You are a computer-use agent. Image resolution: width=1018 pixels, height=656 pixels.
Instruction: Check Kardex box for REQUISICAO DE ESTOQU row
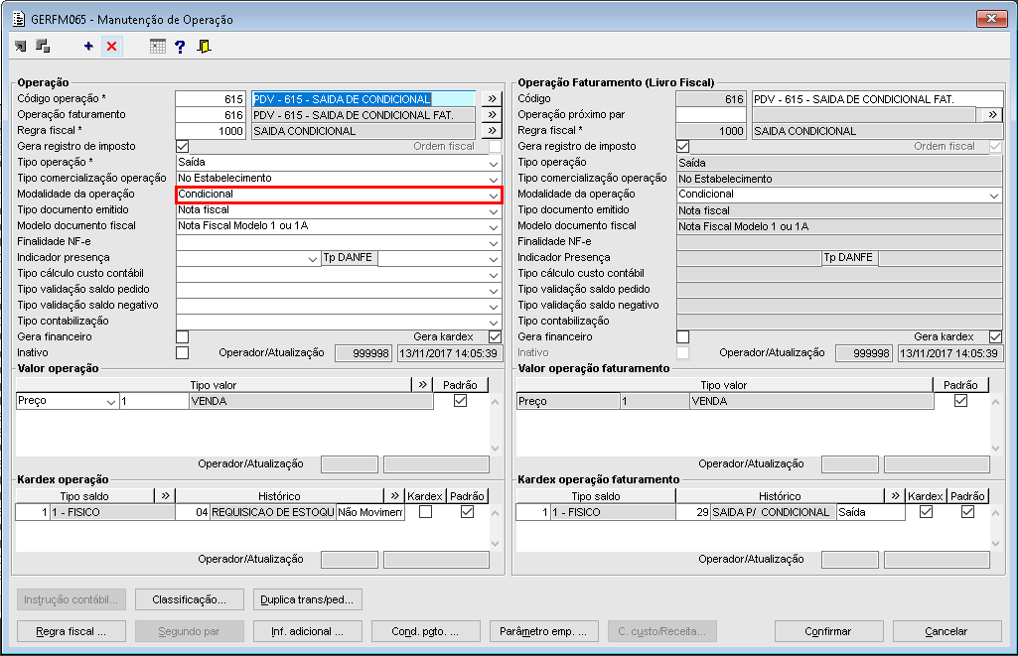425,512
